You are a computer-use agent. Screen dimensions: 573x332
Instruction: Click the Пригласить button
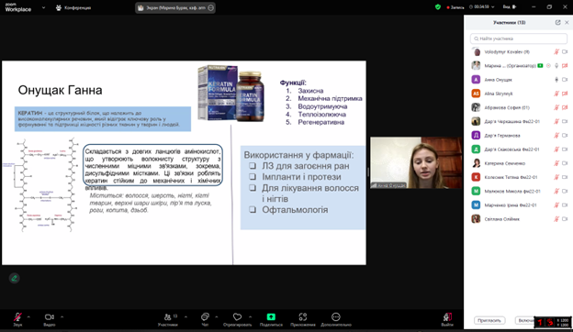coord(489,320)
